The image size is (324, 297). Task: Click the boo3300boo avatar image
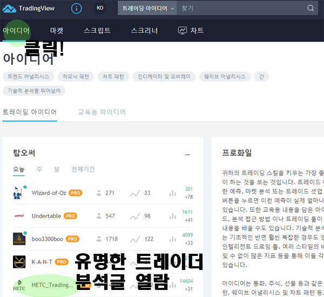[x=19, y=239]
